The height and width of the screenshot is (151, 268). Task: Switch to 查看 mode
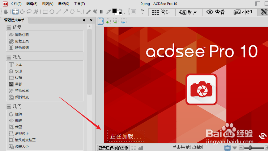click(x=216, y=12)
